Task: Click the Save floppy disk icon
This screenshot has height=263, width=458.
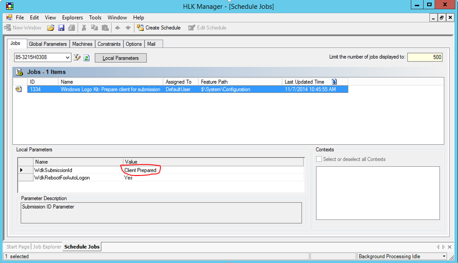Action: [61, 28]
